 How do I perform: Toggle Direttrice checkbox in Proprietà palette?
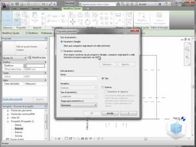coord(25,66)
